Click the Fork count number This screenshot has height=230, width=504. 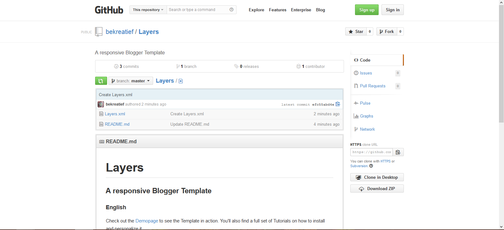click(400, 31)
